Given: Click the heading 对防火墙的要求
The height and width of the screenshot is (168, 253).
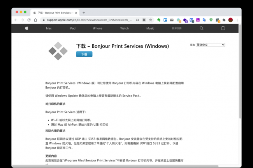Looking at the screenshot, I should 55,131.
